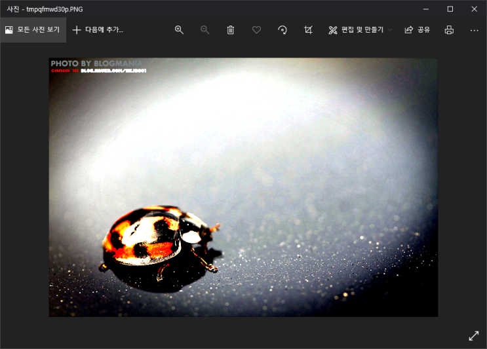The image size is (487, 349).
Task: Share the photo via 공유 button
Action: point(417,29)
